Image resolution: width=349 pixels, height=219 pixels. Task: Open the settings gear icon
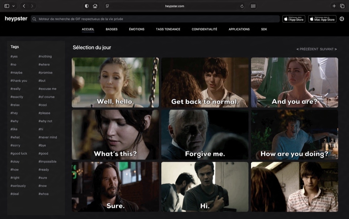(342, 19)
